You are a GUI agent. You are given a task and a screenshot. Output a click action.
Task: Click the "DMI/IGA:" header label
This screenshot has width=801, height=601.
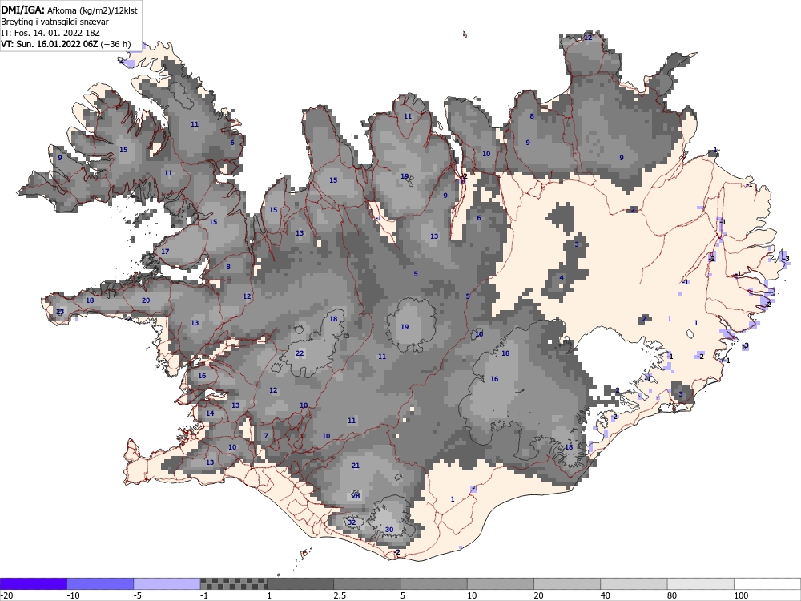pyautogui.click(x=23, y=10)
